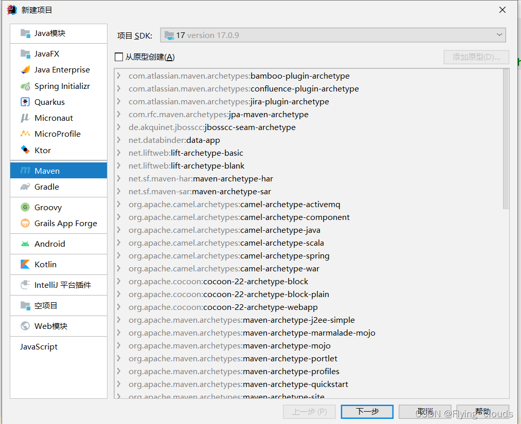Click the 添加原型(D)... button
Screen dimensions: 521x424
(x=476, y=57)
